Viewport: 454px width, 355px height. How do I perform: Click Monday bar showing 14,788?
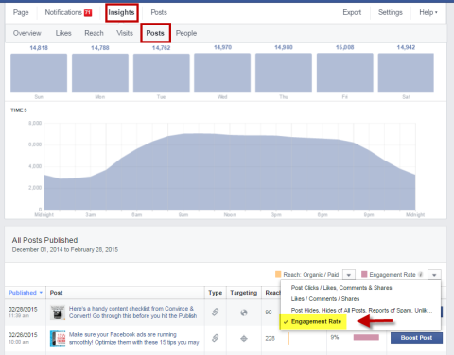pos(100,73)
